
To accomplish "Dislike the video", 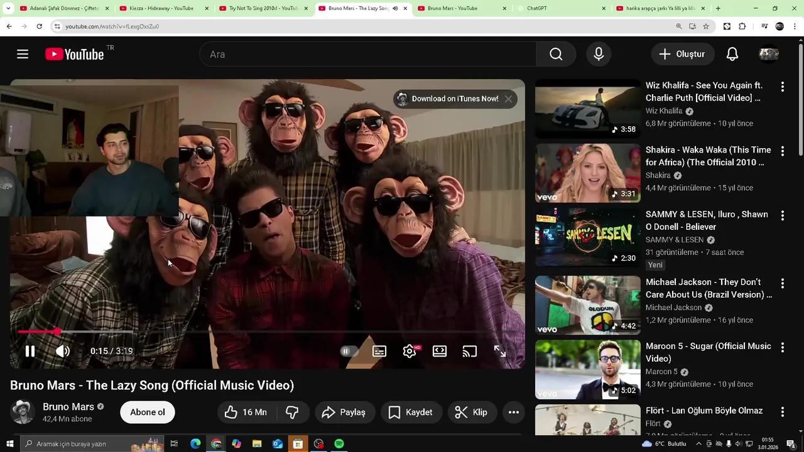I will click(x=293, y=412).
